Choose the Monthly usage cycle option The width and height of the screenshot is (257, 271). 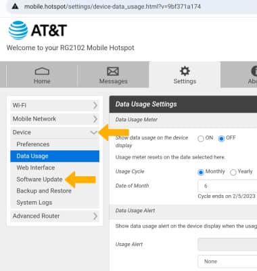click(x=201, y=172)
